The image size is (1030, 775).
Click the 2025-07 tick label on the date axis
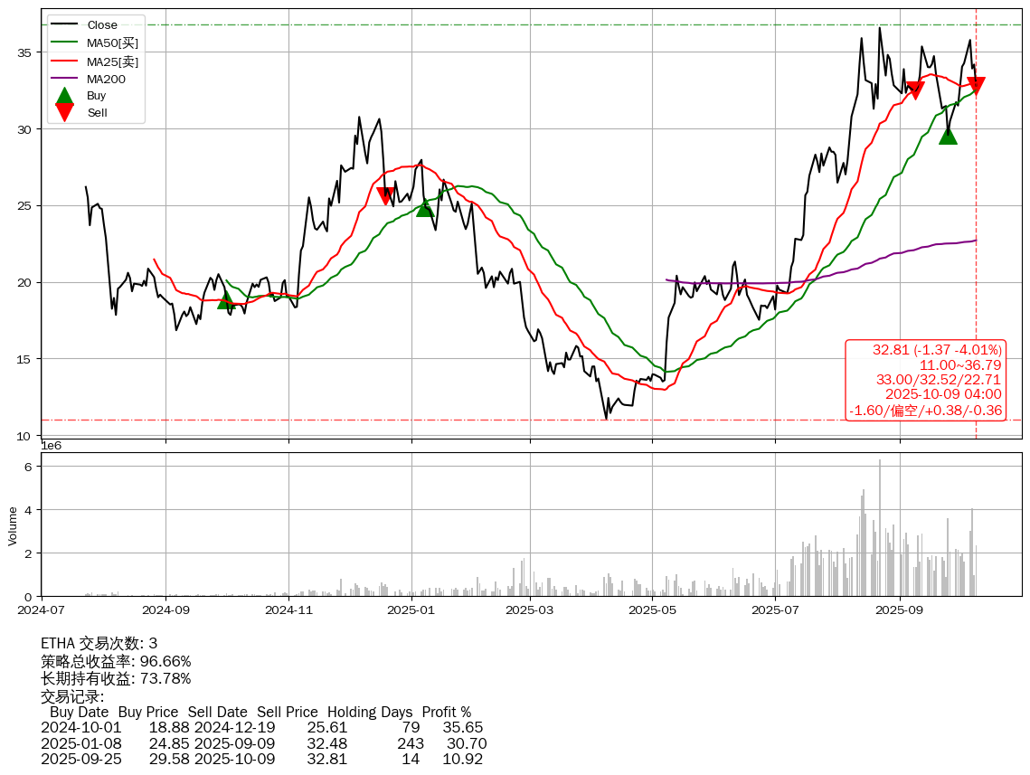(775, 610)
